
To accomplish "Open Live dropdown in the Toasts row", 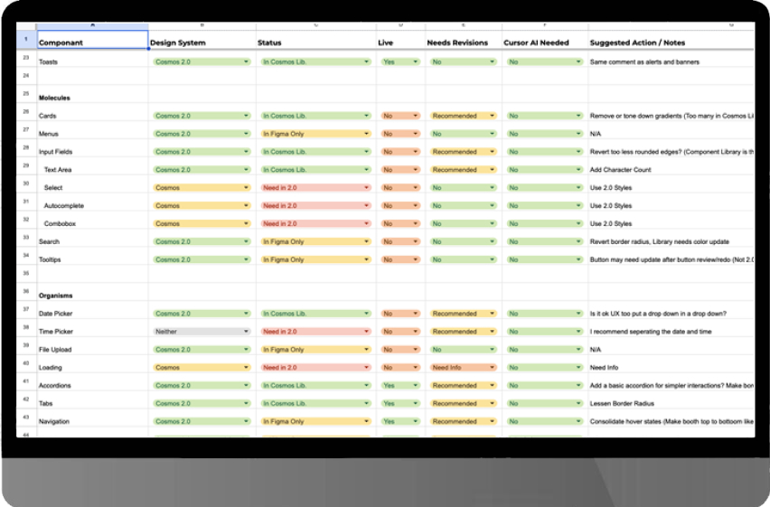I will coord(416,62).
